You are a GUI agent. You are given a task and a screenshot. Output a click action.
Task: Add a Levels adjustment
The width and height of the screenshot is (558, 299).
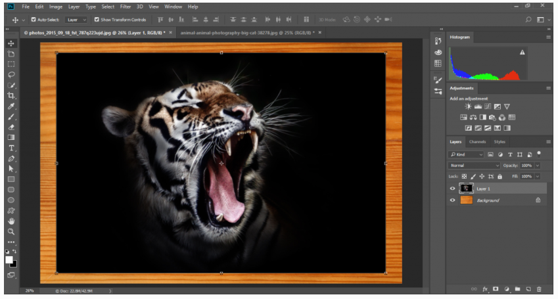(x=478, y=106)
